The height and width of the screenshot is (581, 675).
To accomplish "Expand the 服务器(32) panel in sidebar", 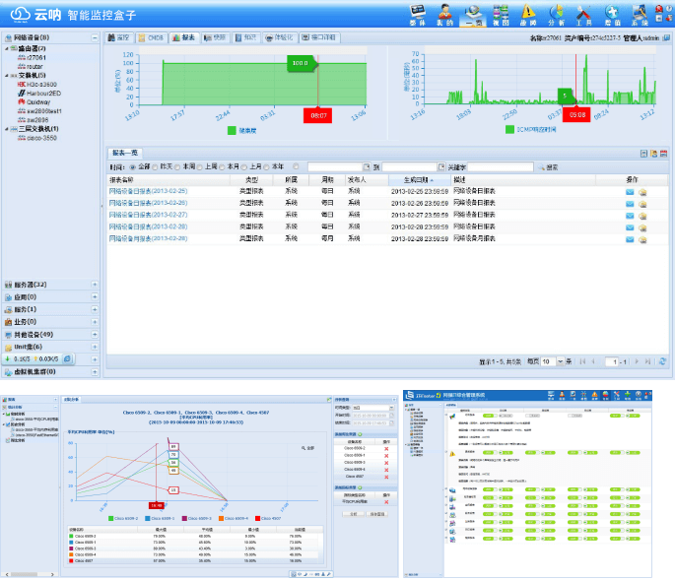I will coord(95,285).
